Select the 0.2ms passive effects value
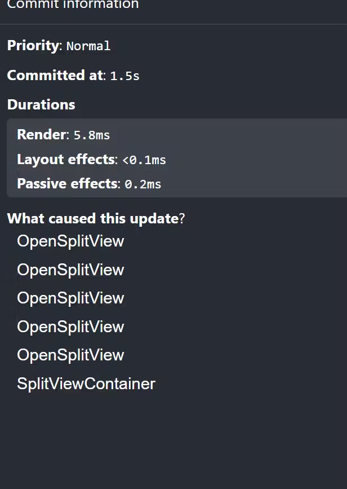This screenshot has height=489, width=347. tap(143, 184)
